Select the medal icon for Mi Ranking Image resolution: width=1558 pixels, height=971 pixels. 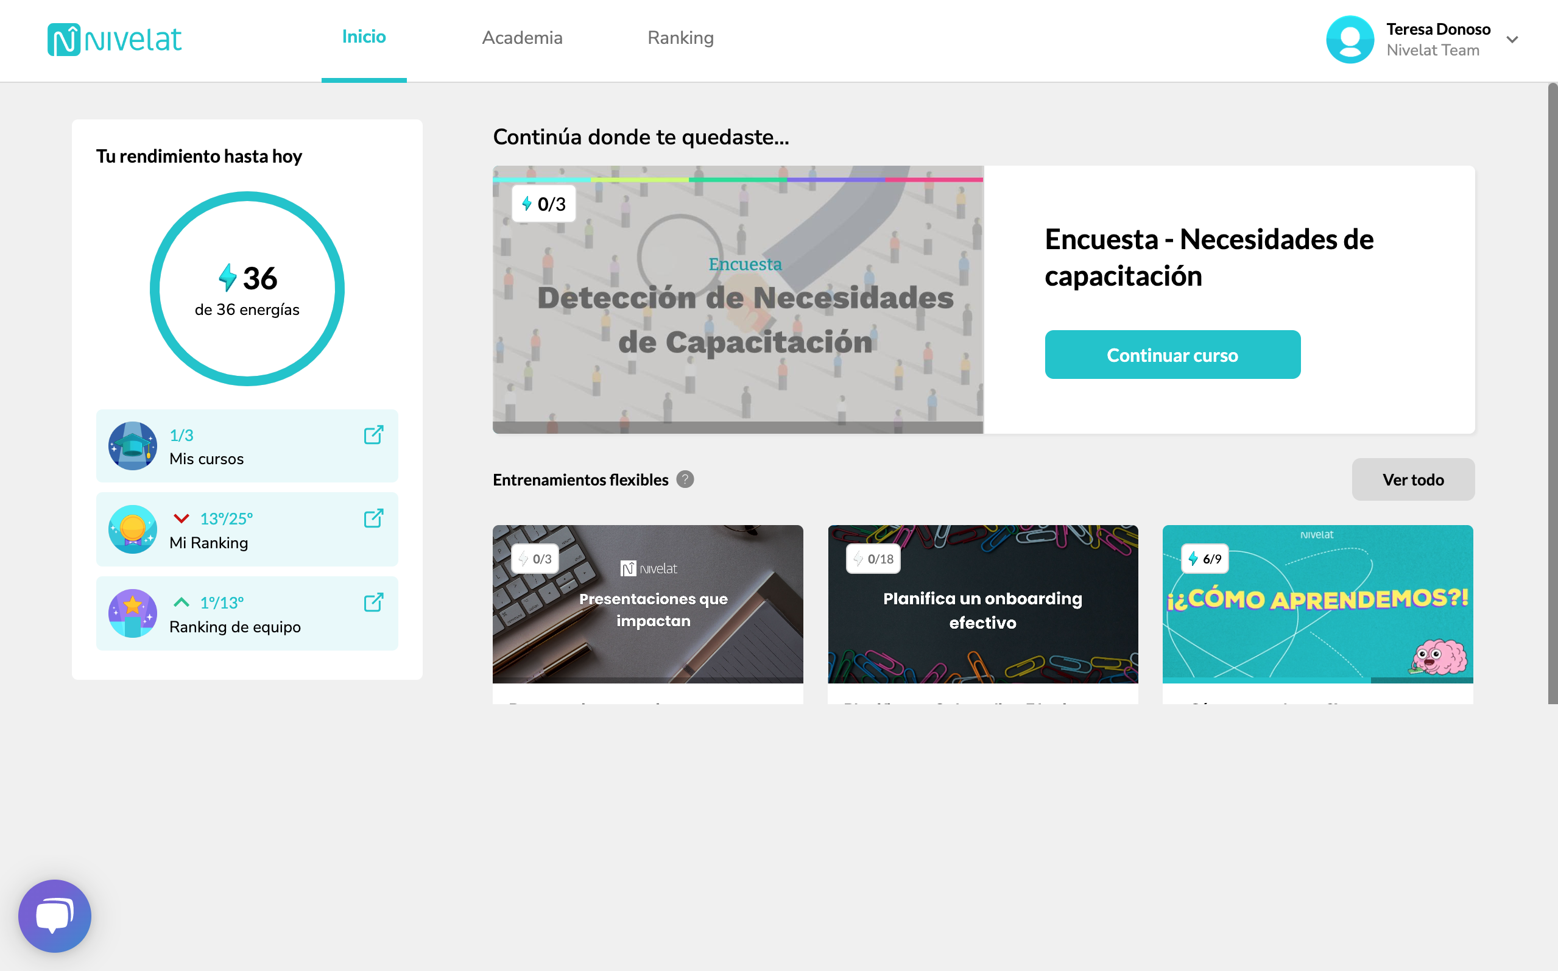pos(132,529)
